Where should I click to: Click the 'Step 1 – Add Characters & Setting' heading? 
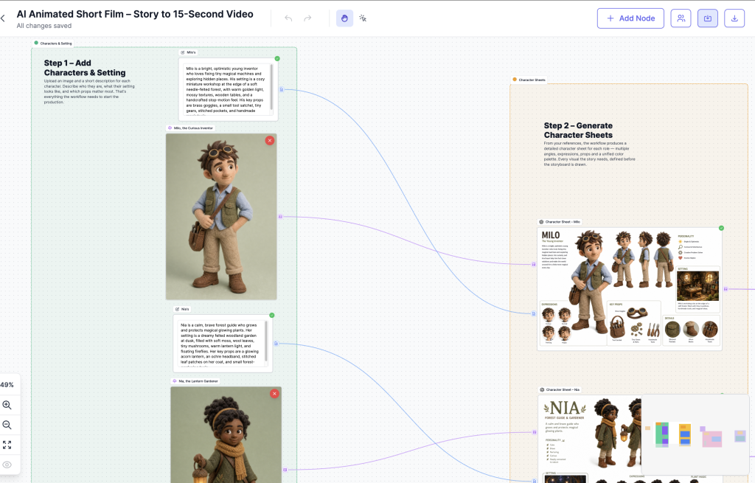pos(85,68)
